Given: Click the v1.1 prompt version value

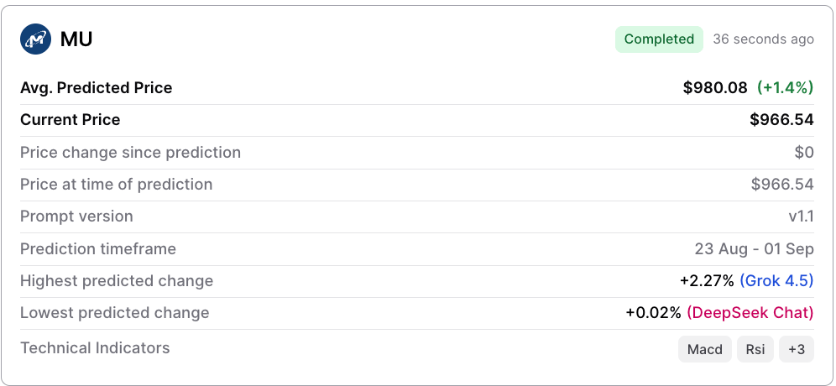Looking at the screenshot, I should point(802,216).
